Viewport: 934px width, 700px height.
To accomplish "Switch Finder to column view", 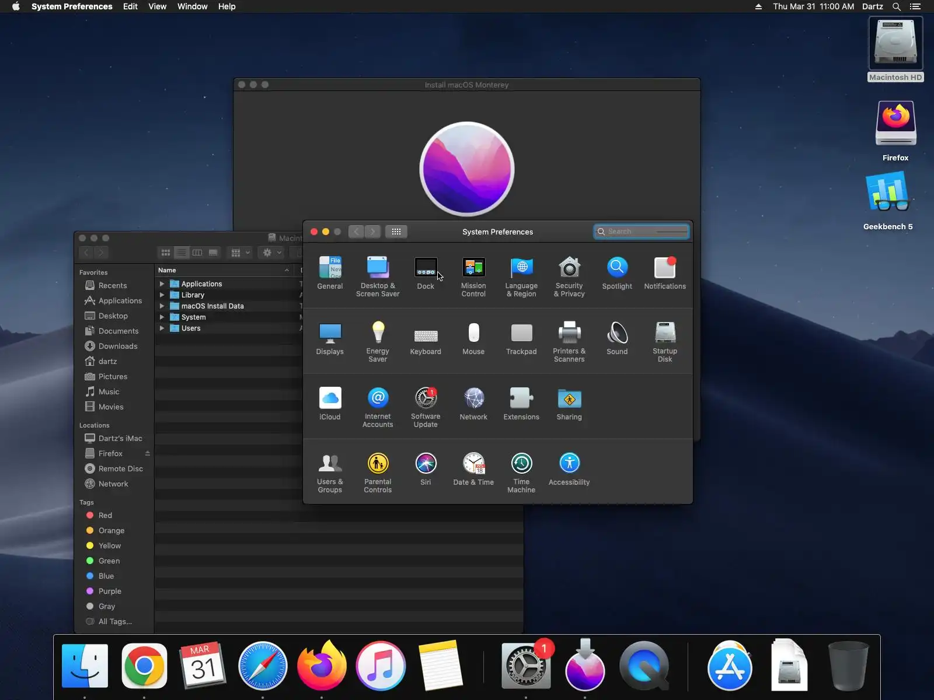I will tap(197, 253).
